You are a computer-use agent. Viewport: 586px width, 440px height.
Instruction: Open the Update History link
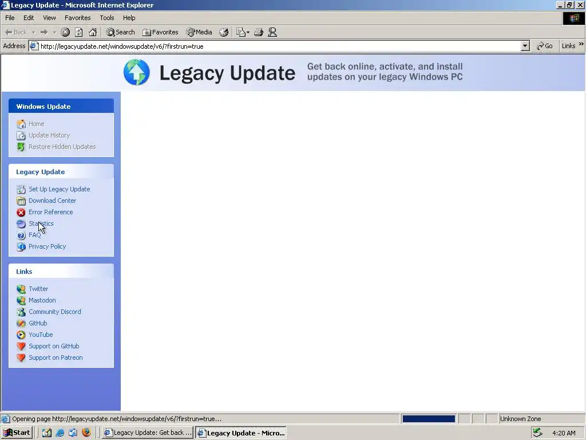point(49,135)
